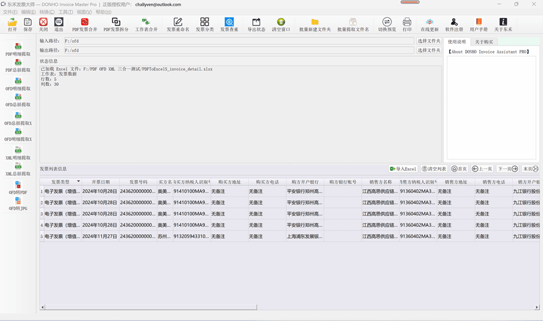Open the 发票重命名 invoice rename tool

pyautogui.click(x=178, y=24)
